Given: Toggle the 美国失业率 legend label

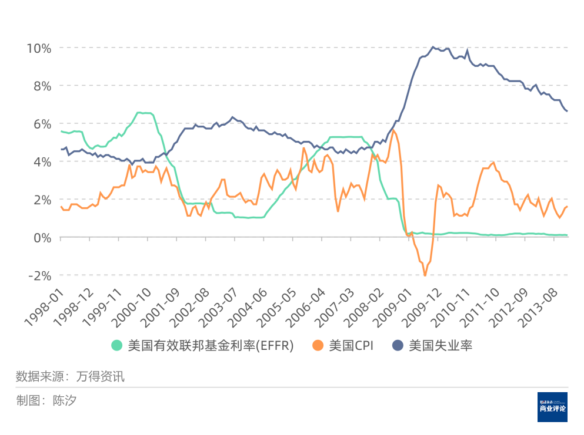Looking at the screenshot, I should tap(440, 346).
